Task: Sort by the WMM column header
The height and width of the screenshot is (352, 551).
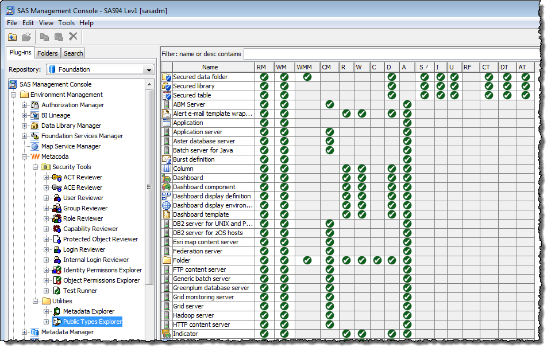Action: [307, 67]
